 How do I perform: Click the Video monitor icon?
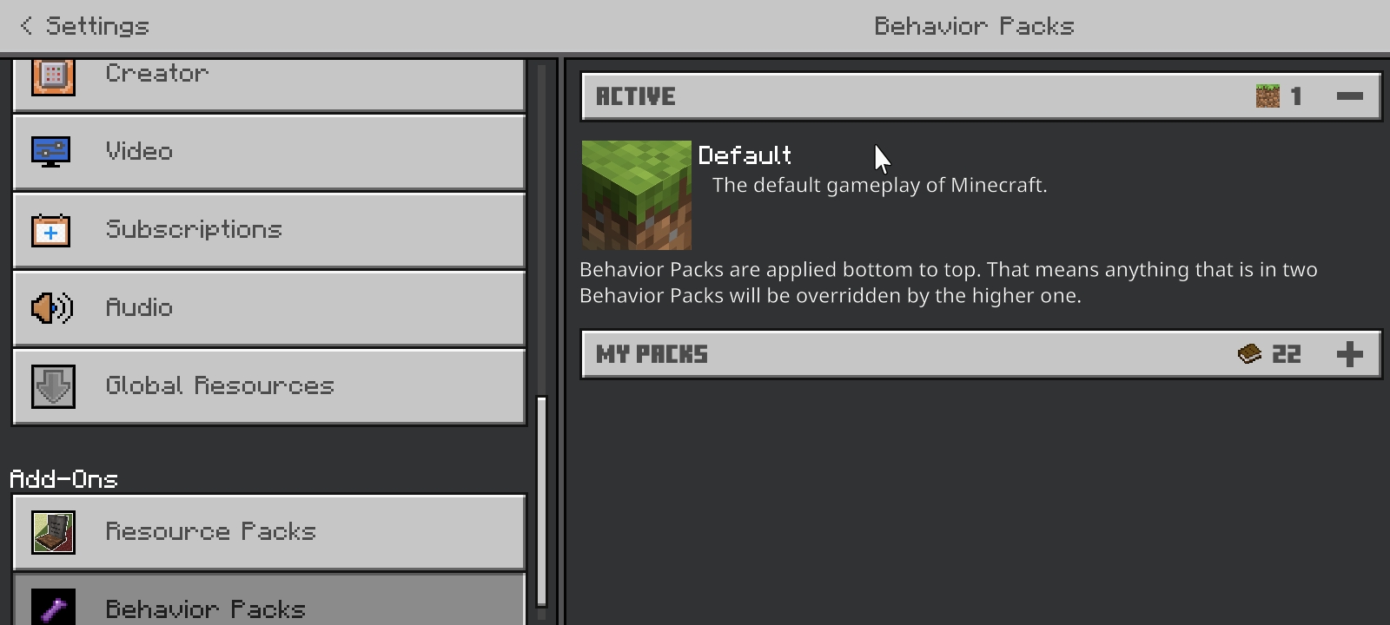tap(51, 152)
